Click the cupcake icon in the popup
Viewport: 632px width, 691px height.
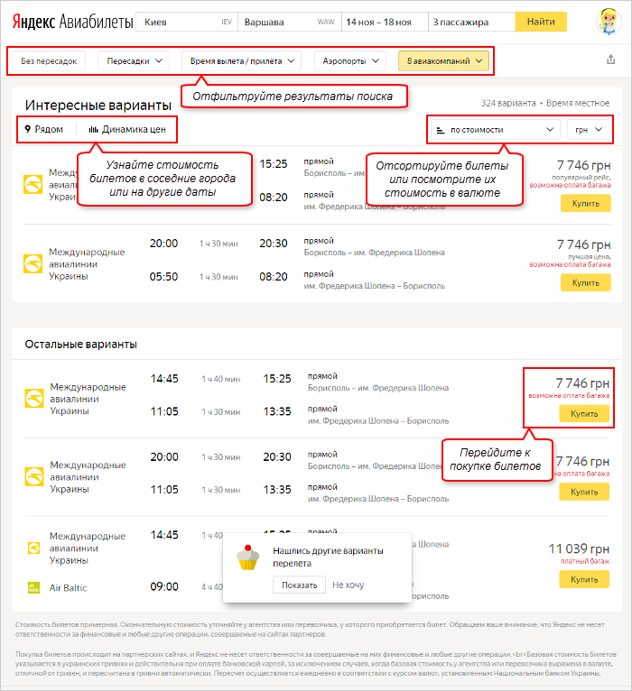point(247,557)
